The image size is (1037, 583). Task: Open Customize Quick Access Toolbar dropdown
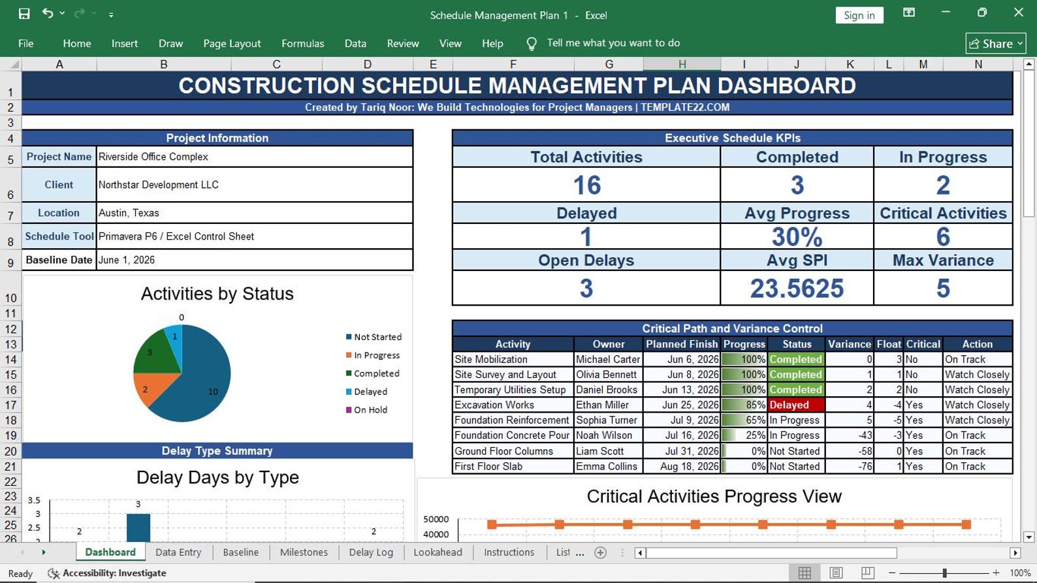[111, 14]
